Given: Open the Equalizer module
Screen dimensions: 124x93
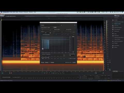Looking at the screenshot, I should (x=117, y=36).
